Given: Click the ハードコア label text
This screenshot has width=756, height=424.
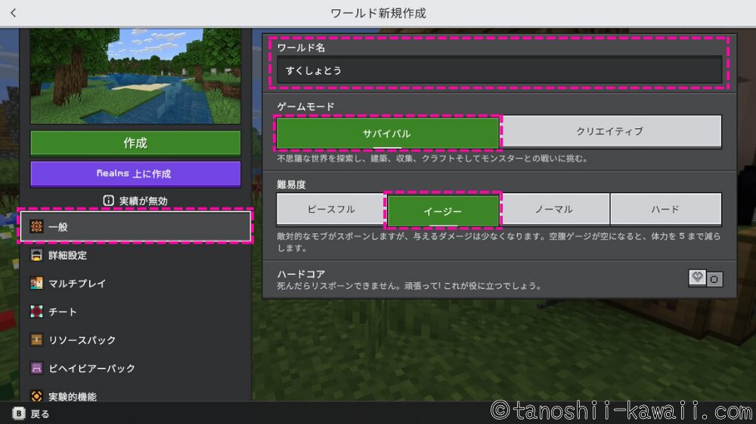Looking at the screenshot, I should 301,274.
